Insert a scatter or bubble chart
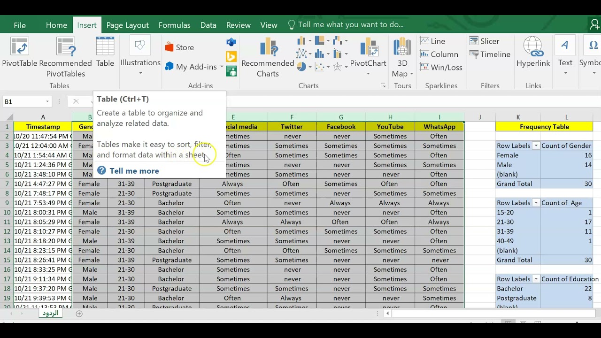 pos(320,67)
